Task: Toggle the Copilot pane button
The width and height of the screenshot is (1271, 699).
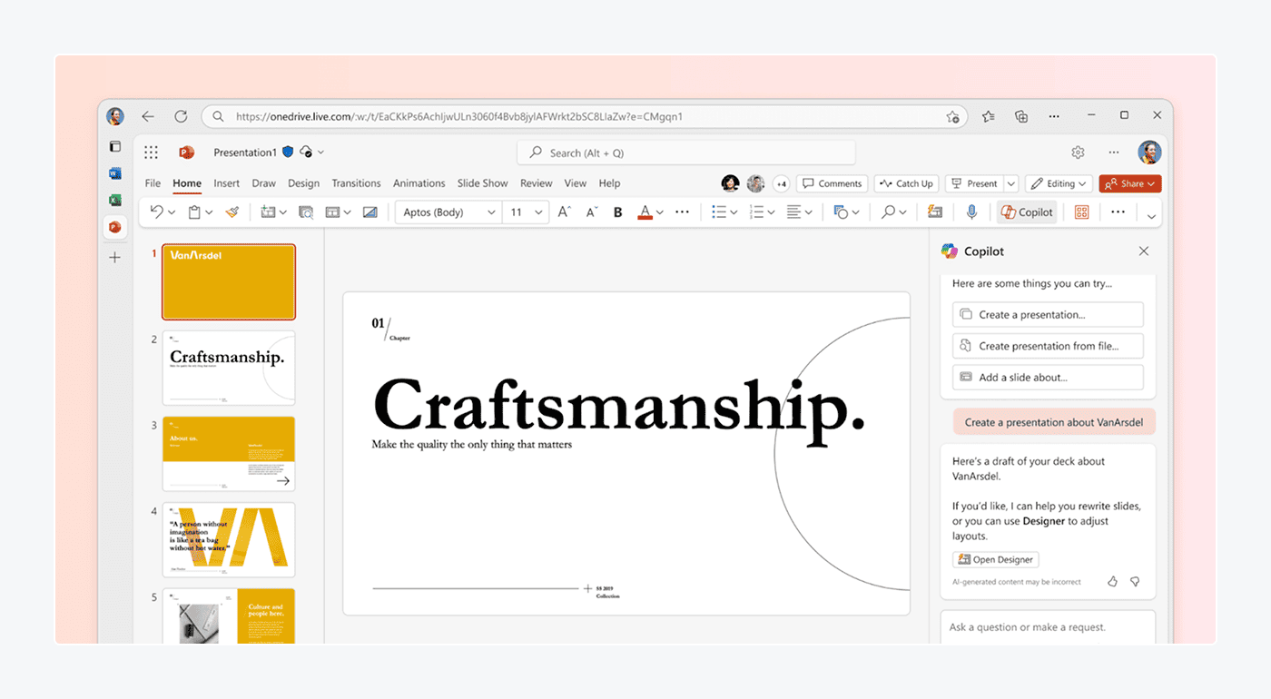Action: [x=1027, y=212]
